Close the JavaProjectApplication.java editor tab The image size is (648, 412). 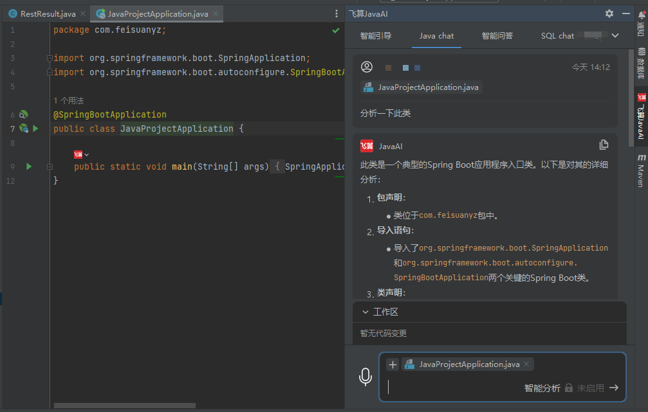[216, 13]
